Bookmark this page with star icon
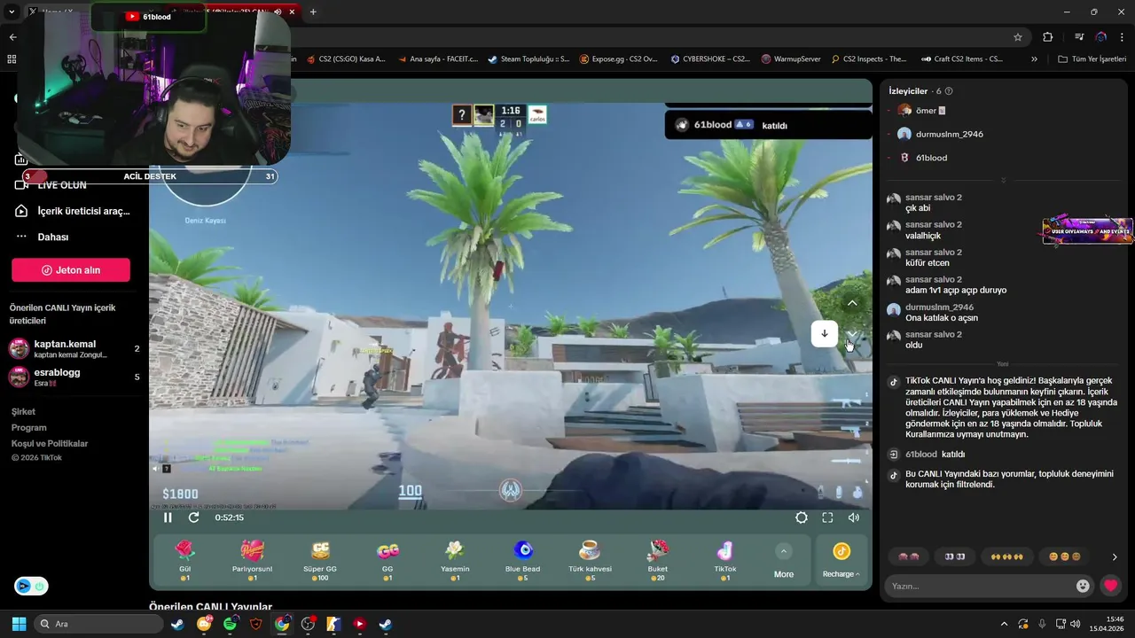The height and width of the screenshot is (638, 1135). [1018, 37]
